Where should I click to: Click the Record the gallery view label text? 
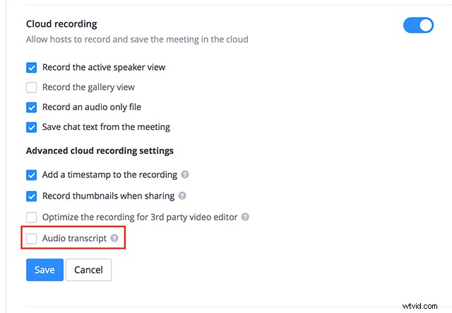click(88, 87)
